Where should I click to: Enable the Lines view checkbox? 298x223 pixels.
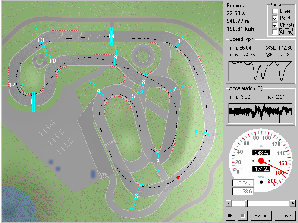[275, 11]
